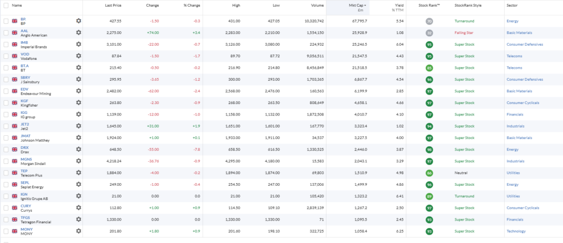Screen dimensions: 563x243
Task: Open the Telecoms sector link for BT
Action: pyautogui.click(x=514, y=68)
